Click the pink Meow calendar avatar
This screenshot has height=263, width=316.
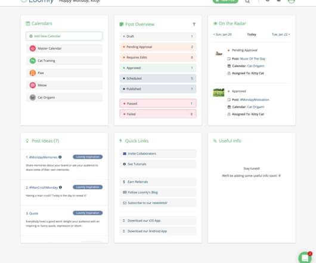pyautogui.click(x=33, y=85)
